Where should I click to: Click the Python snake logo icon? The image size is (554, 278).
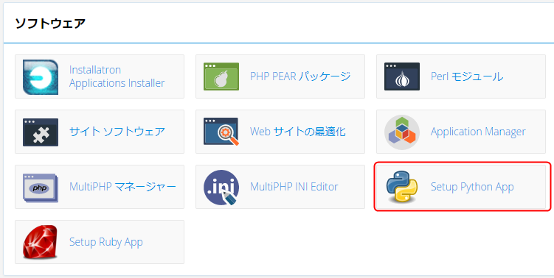click(x=402, y=187)
